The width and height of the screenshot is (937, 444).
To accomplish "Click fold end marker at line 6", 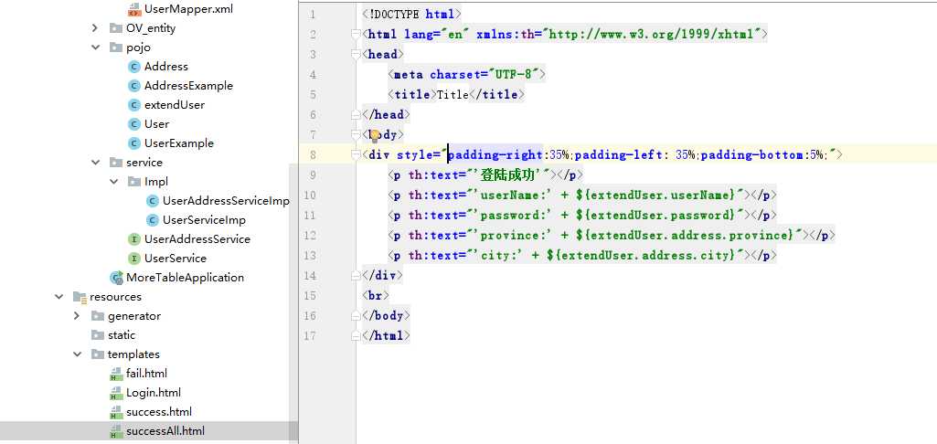I will [x=357, y=114].
